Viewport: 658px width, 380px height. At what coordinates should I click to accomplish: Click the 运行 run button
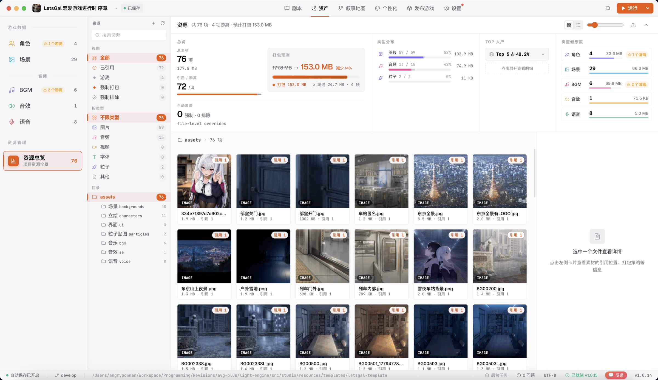point(630,8)
